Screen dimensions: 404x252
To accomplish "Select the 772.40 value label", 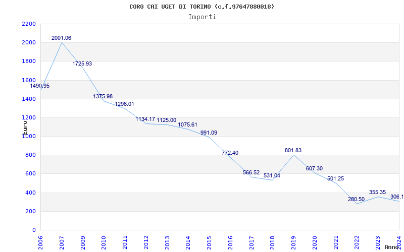I will tap(230, 153).
